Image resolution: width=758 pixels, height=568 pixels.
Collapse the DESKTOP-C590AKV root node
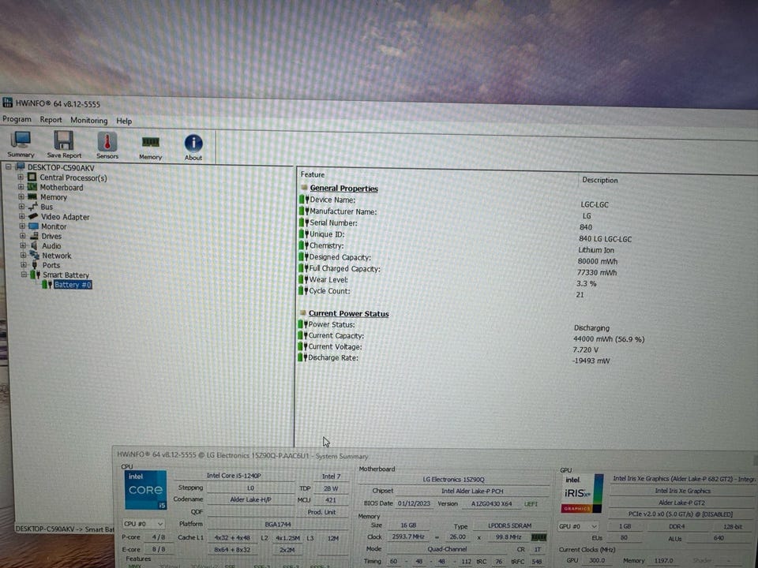[x=8, y=166]
